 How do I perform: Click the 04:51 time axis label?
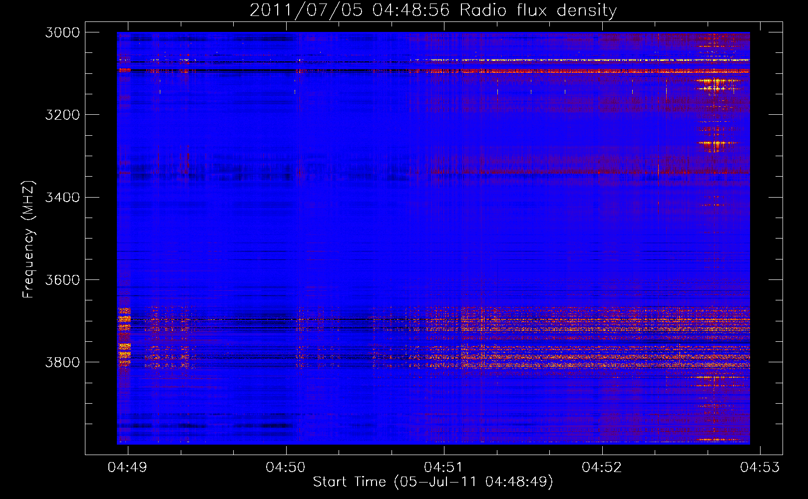point(444,467)
